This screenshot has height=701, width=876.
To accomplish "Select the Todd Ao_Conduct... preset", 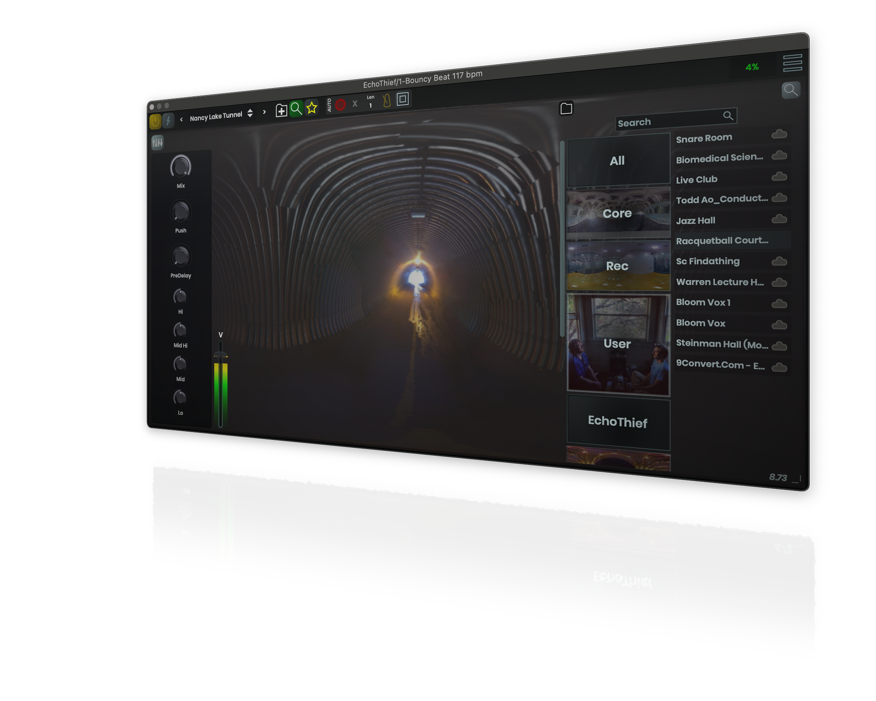I will coord(732,199).
